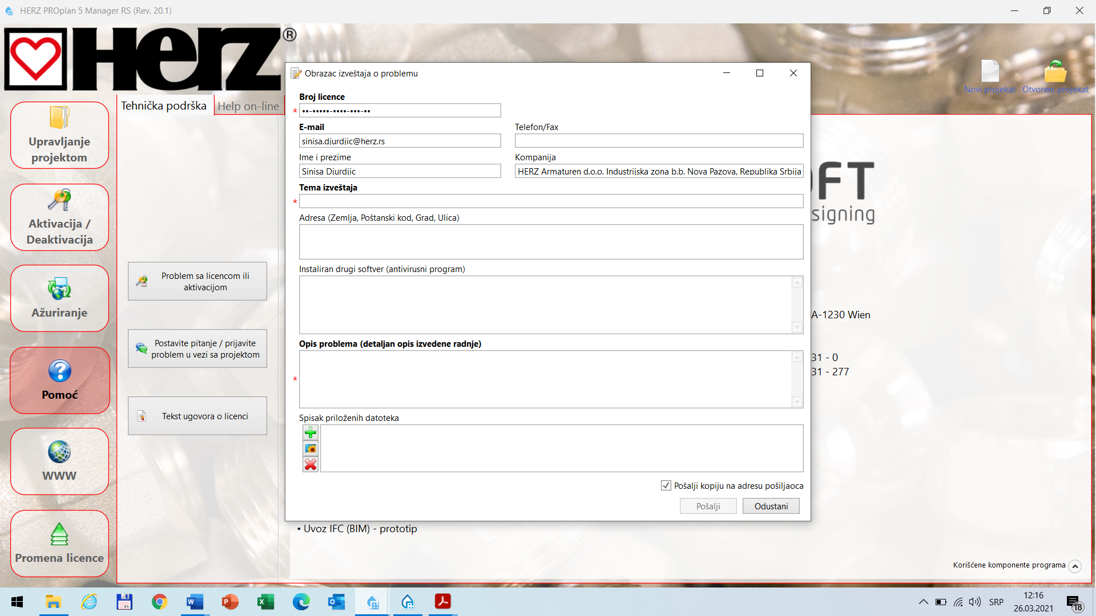1096x616 pixels.
Task: Switch to the Tehnička podrška tab
Action: click(164, 106)
